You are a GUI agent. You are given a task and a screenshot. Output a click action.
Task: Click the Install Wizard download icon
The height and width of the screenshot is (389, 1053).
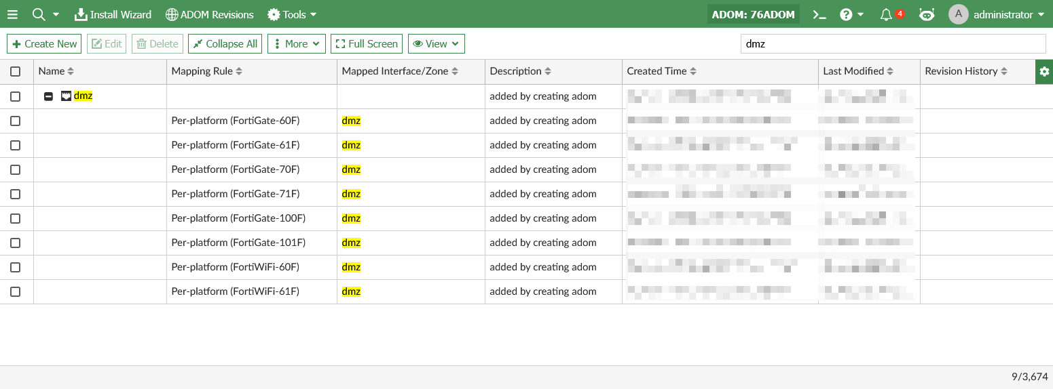[x=81, y=14]
